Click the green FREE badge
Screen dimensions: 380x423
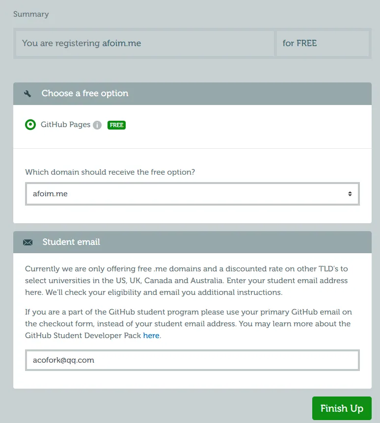[116, 125]
